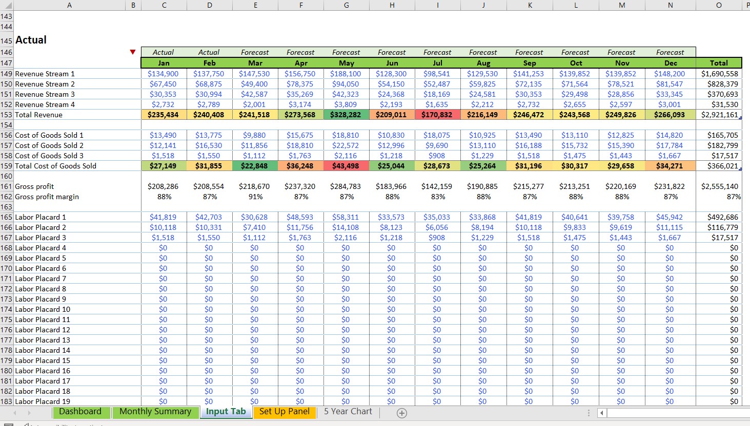Select the Gross profit label cell

coord(34,186)
